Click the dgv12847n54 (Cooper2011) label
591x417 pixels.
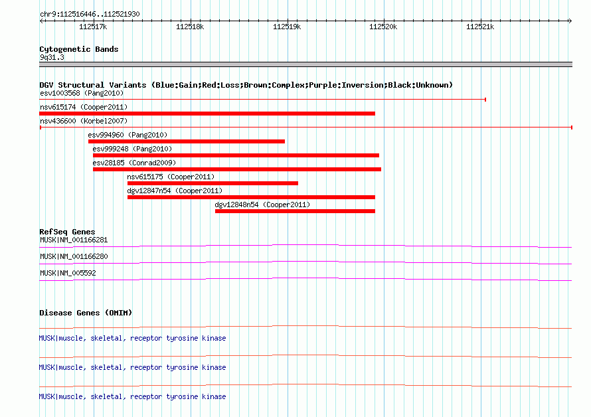pos(175,191)
